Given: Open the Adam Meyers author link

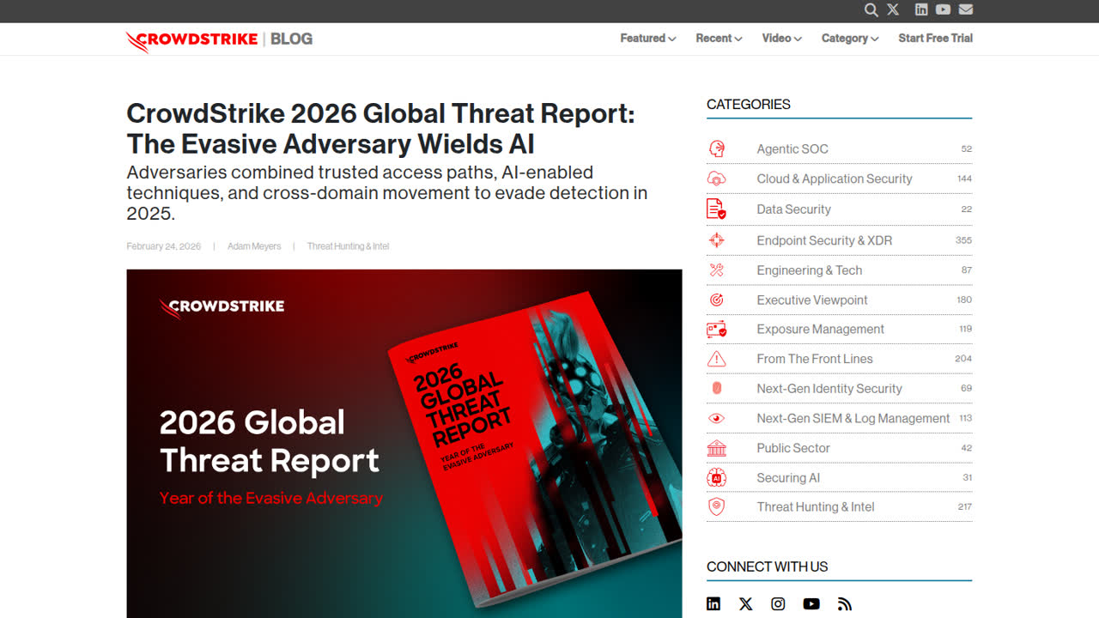Looking at the screenshot, I should (x=254, y=246).
